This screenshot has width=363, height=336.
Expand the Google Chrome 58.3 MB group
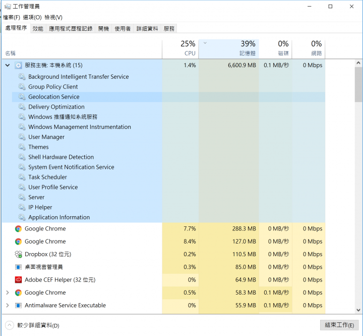[x=8, y=293]
